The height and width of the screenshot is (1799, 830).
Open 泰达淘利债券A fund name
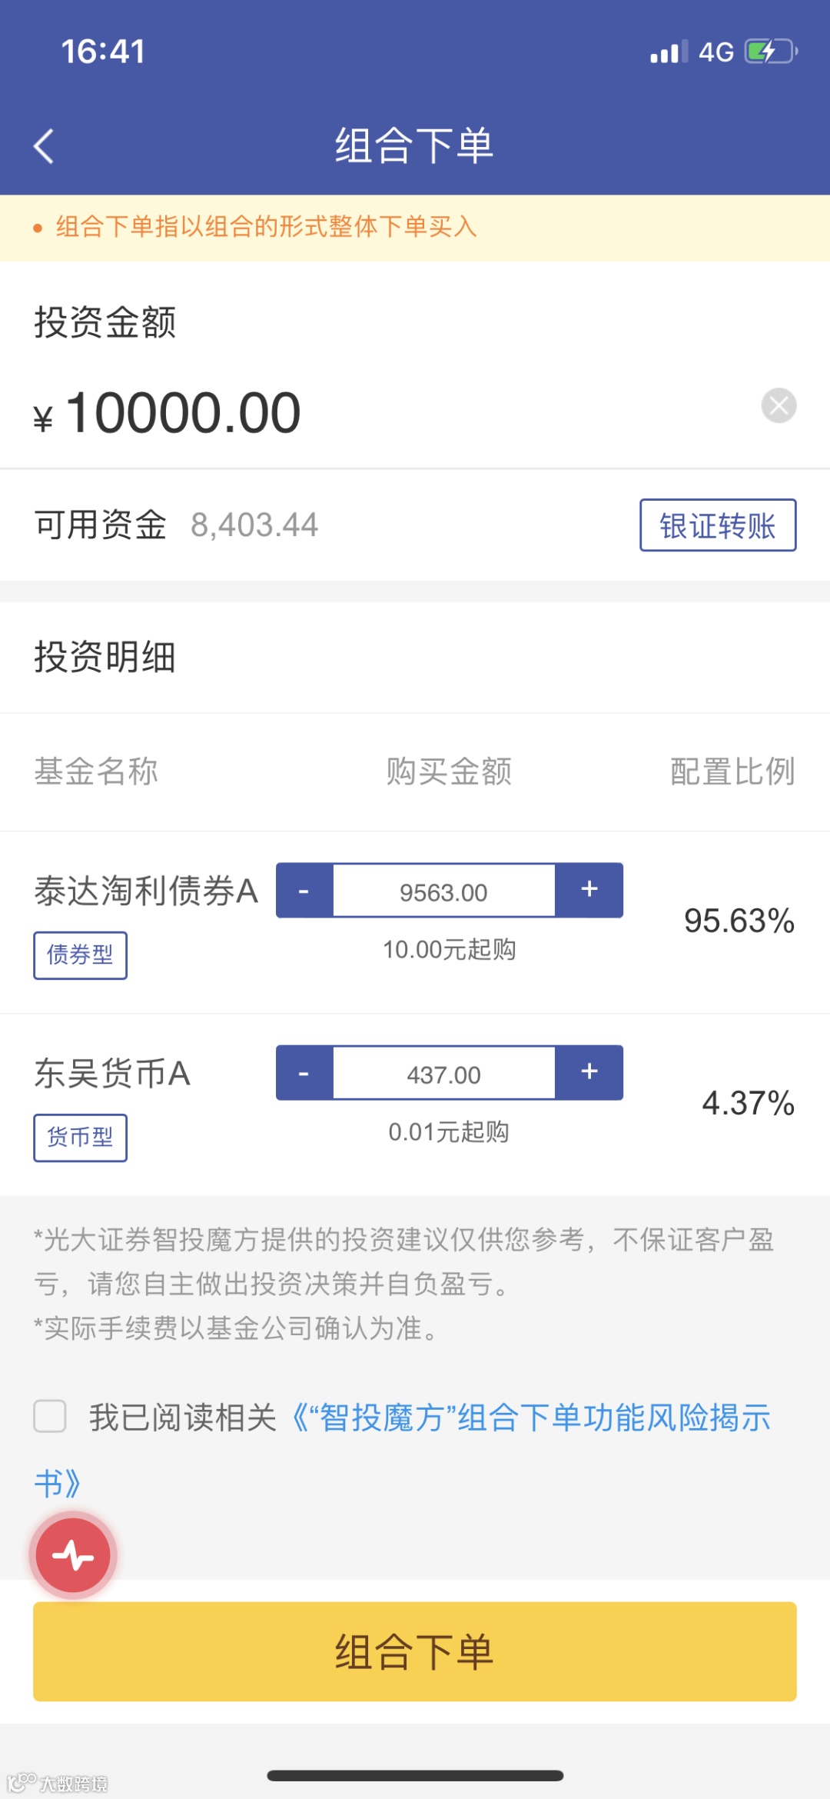tap(146, 891)
